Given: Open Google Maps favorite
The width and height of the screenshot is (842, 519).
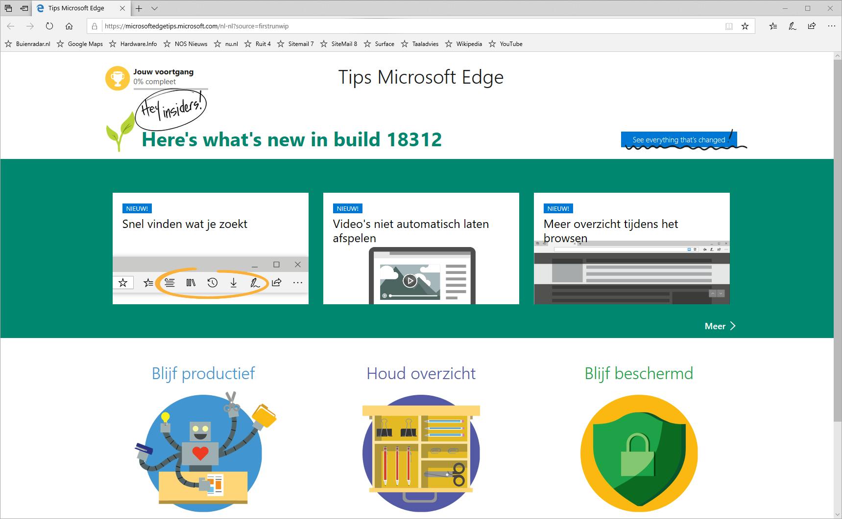Looking at the screenshot, I should [x=80, y=44].
